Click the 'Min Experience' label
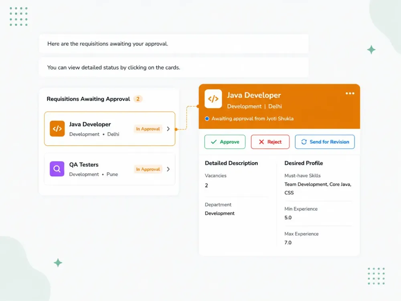 click(301, 209)
